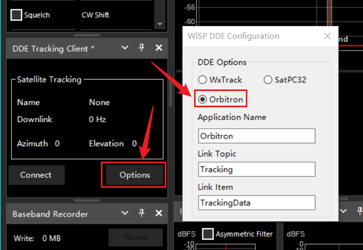The image size is (363, 250).
Task: Choose the Orbitron DDE option
Action: tap(202, 98)
